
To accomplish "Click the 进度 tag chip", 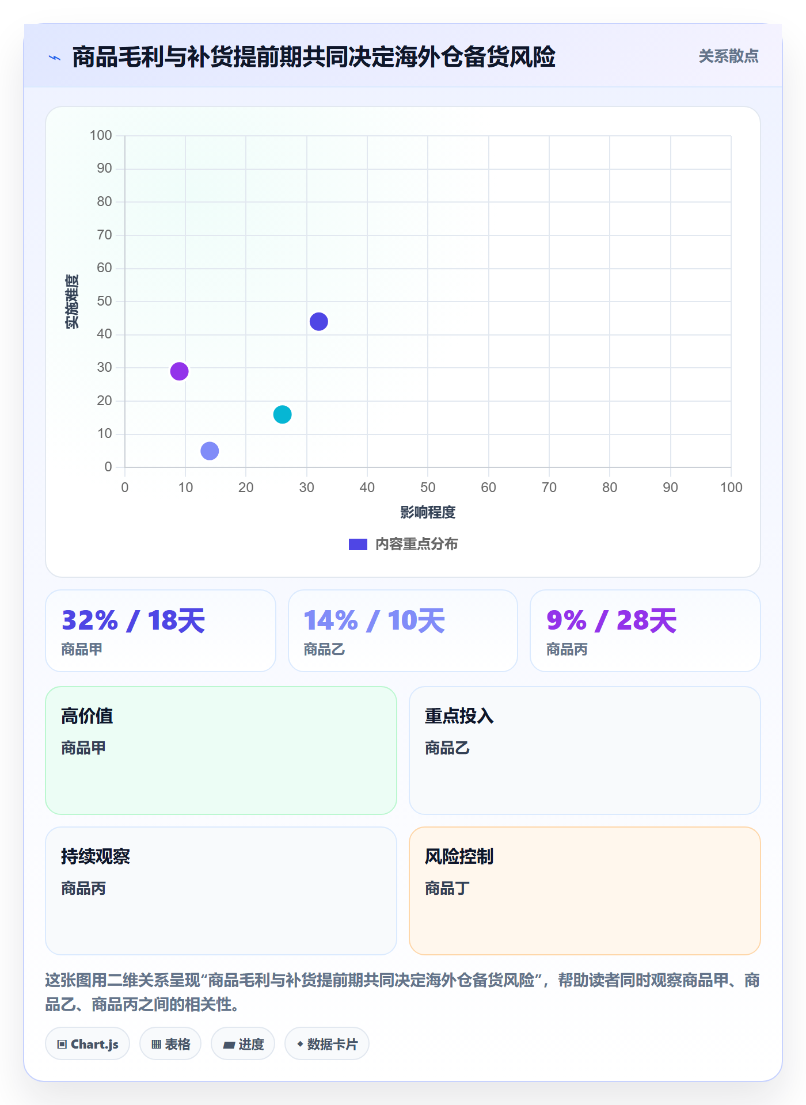I will coord(243,1044).
